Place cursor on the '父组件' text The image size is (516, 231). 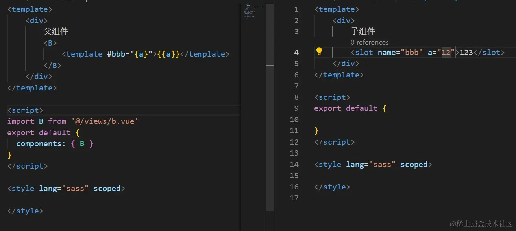point(56,31)
